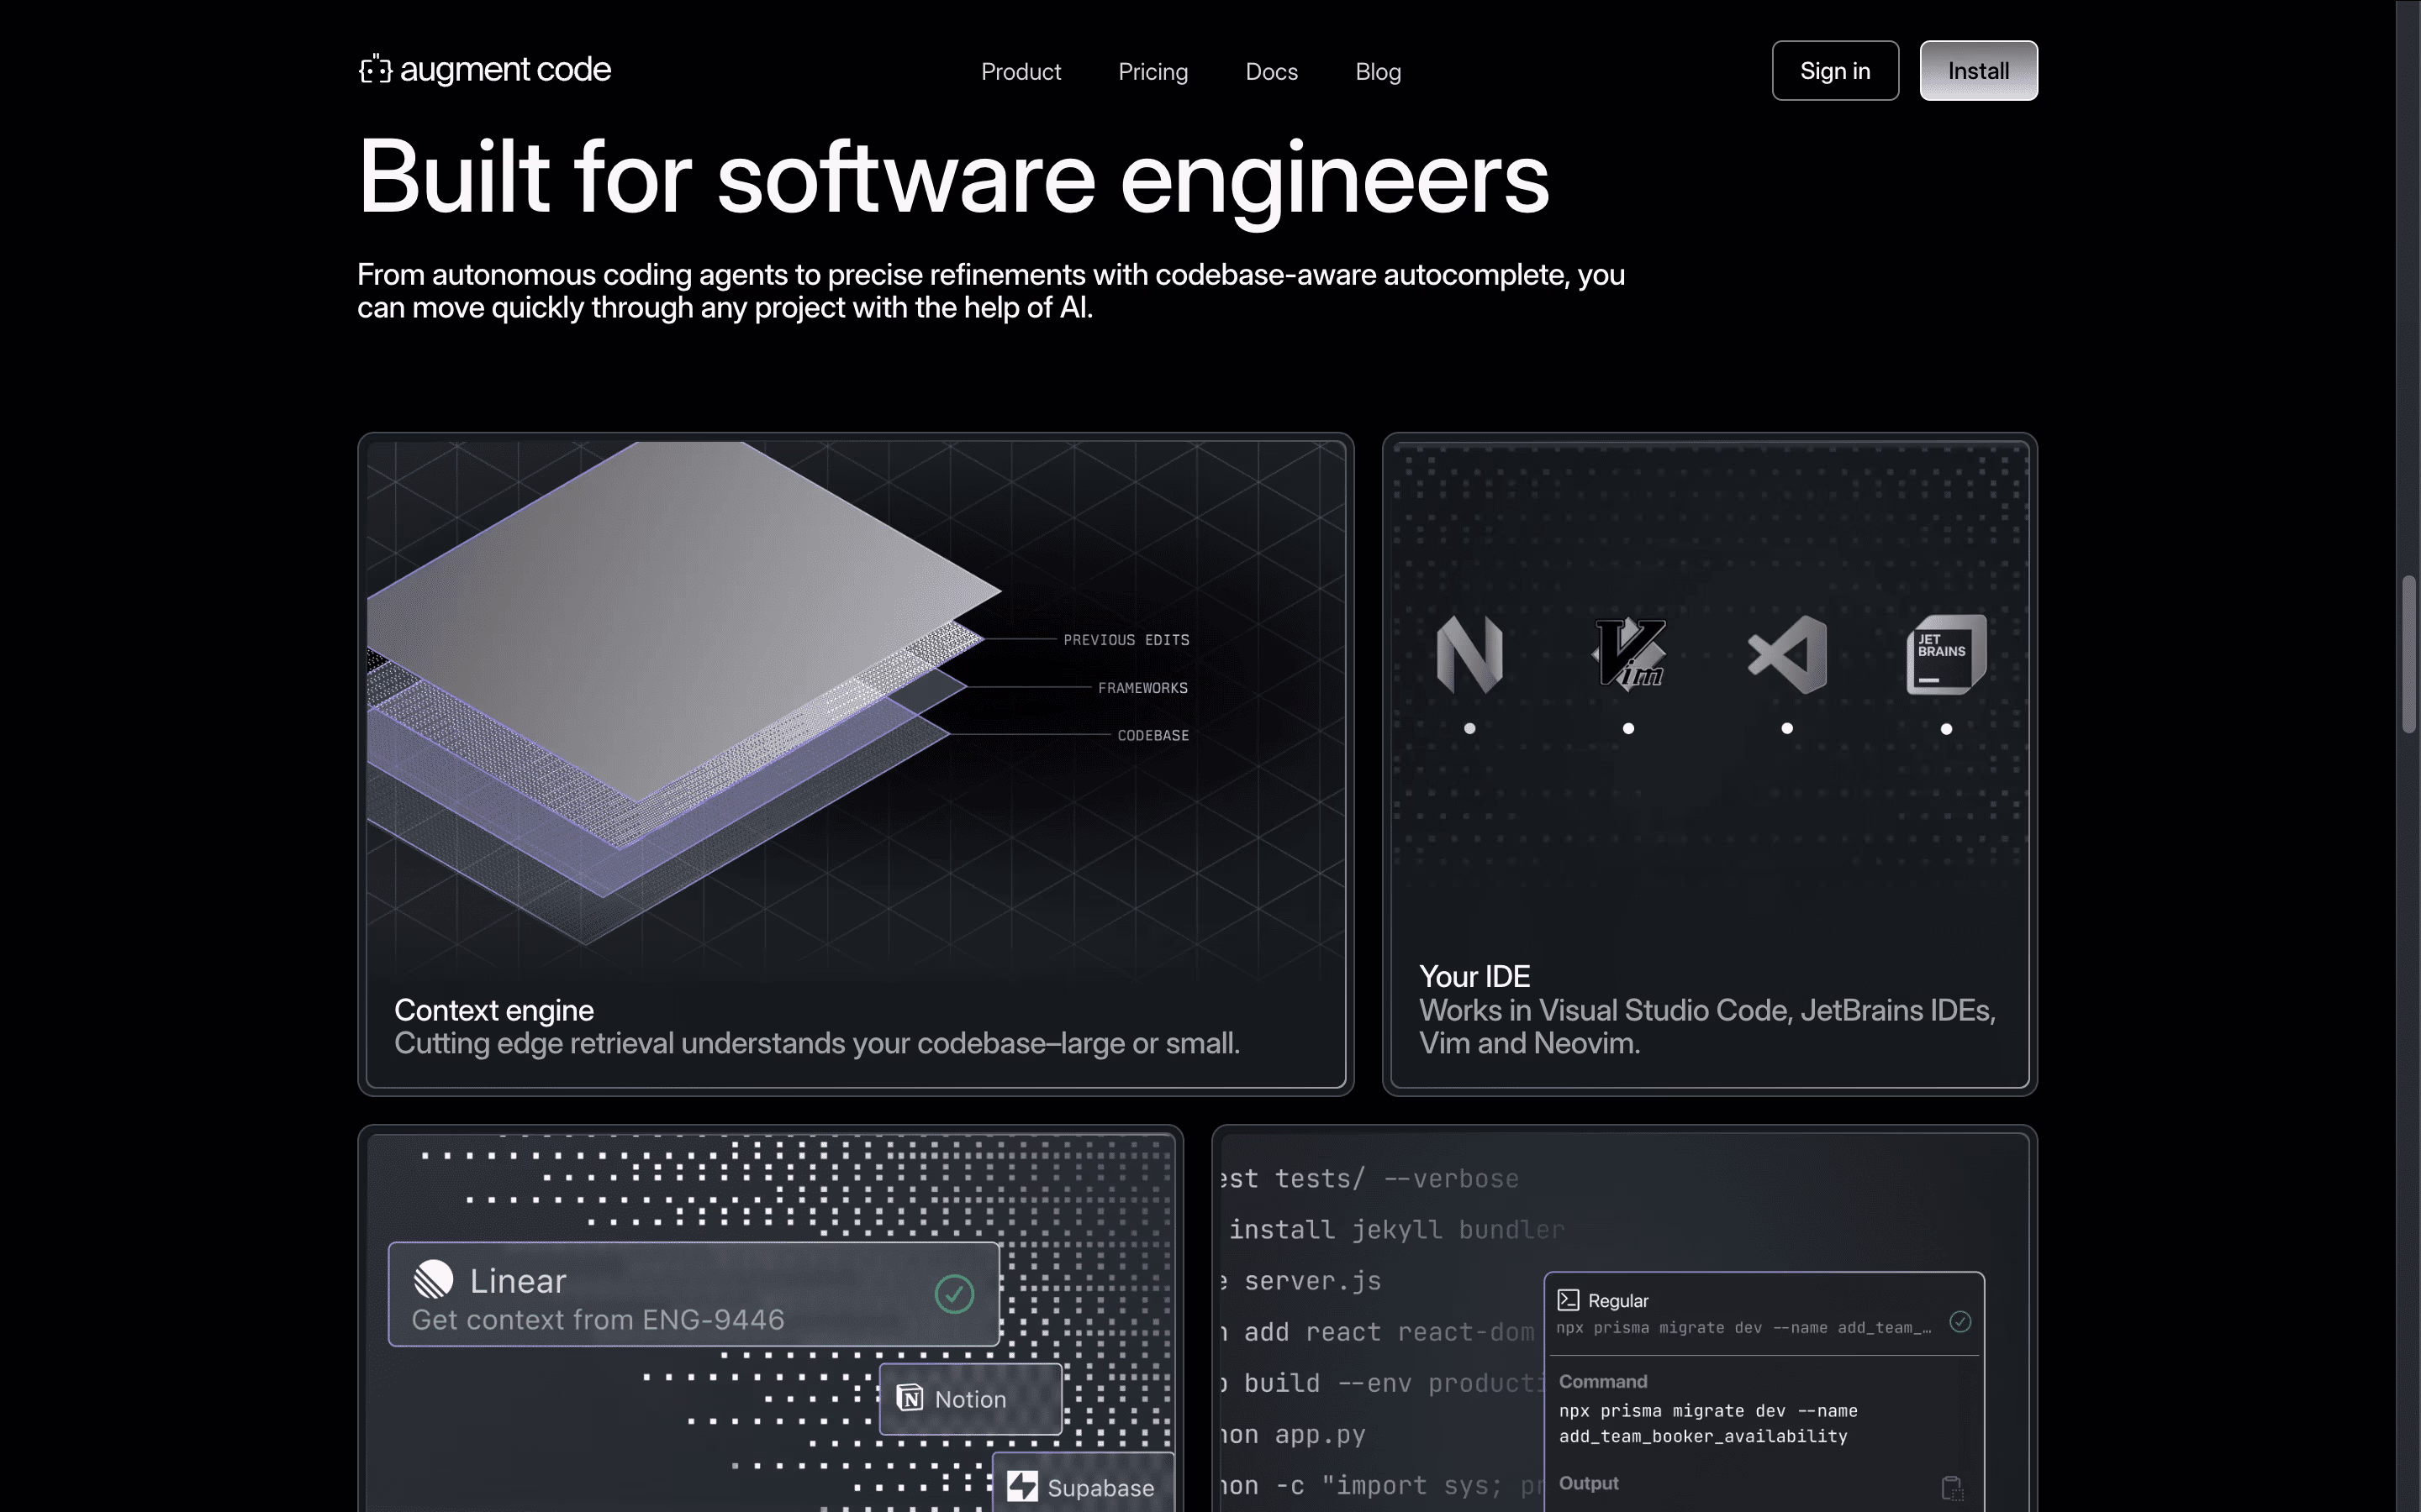Click the dot below JetBrains icon
This screenshot has width=2421, height=1512.
1946,729
